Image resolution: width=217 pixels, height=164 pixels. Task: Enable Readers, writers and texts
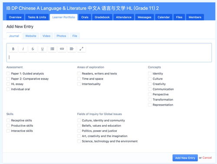pyautogui.click(x=79, y=74)
